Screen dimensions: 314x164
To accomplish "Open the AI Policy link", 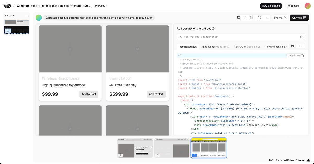I will click(x=289, y=160).
